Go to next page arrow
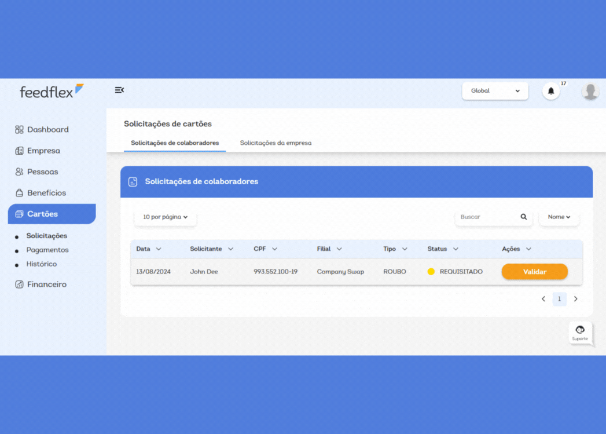Screen dimensions: 606x434 click(575, 299)
